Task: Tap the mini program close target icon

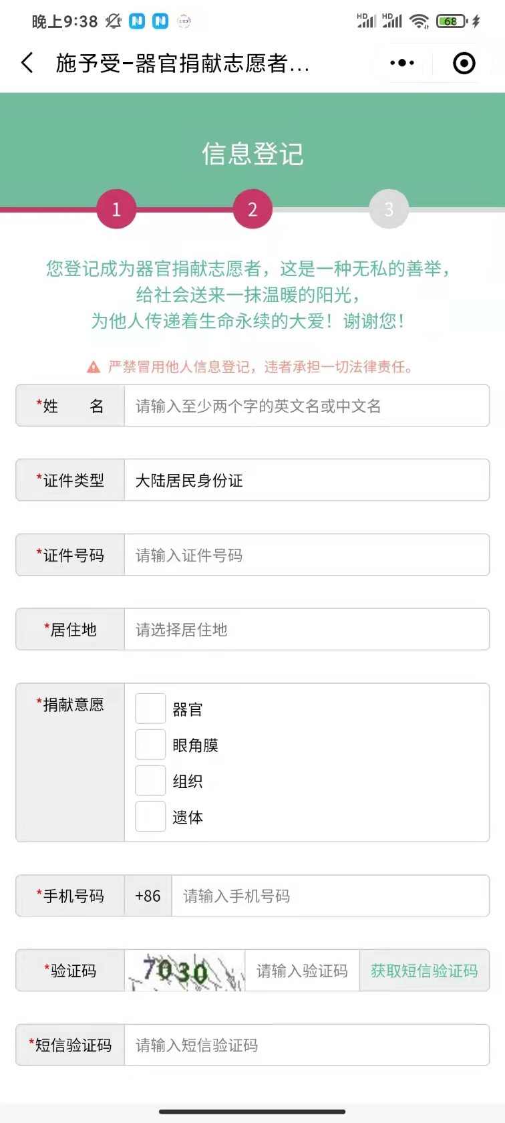Action: point(464,63)
